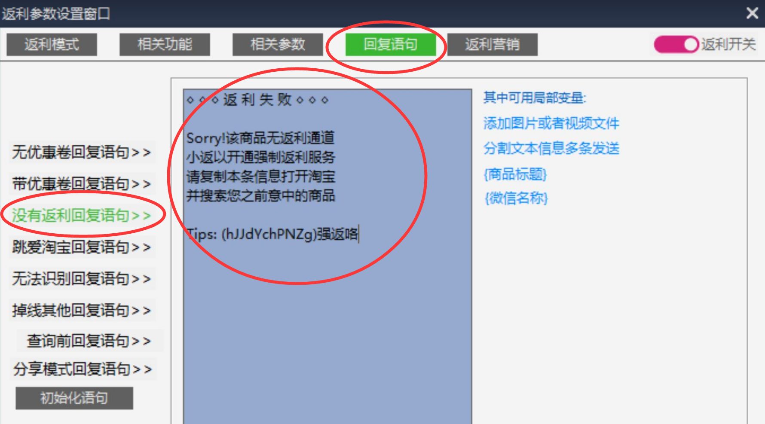The height and width of the screenshot is (424, 765).
Task: Open the 相关参数 tab
Action: coord(278,44)
